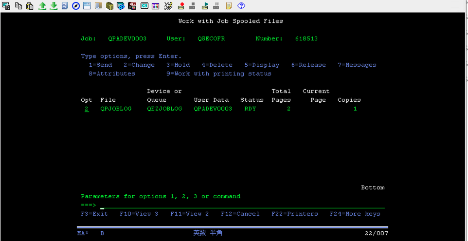
Task: Click option text 4=Delete
Action: [x=217, y=65]
